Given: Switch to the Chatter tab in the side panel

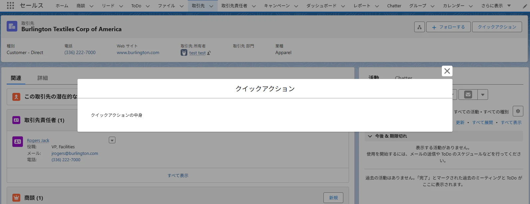Looking at the screenshot, I should [x=404, y=78].
